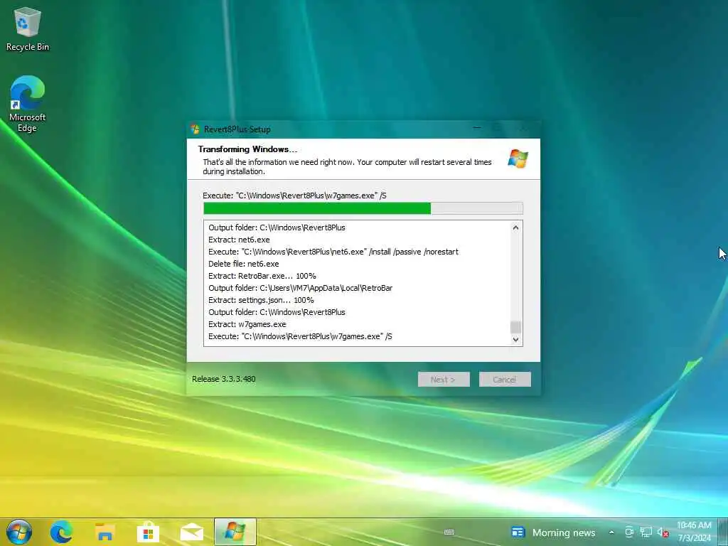This screenshot has height=546, width=728.
Task: Open the network status tray icon
Action: point(646,532)
